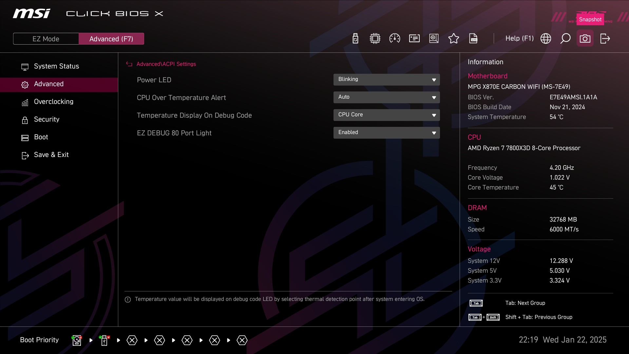The image size is (629, 354).
Task: Change language via the globe icon
Action: (x=546, y=38)
